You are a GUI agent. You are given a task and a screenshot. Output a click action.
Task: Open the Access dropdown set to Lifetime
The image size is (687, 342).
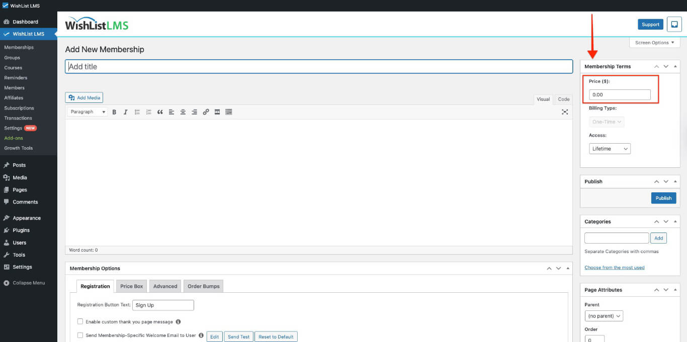(x=610, y=149)
